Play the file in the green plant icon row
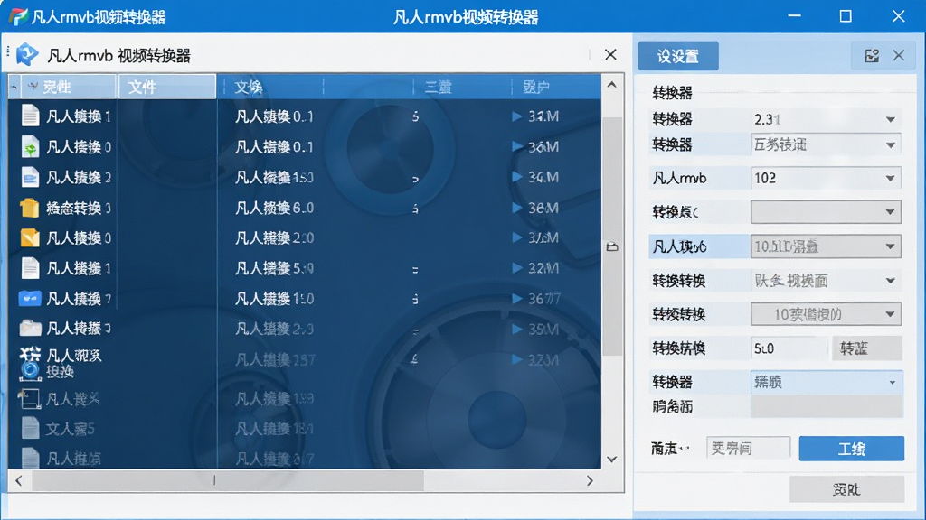Viewport: 926px width, 520px height. pyautogui.click(x=516, y=146)
